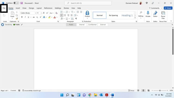Screen dimensions: 174x98
Task: Click the Bullets list icon
Action: 62,12
